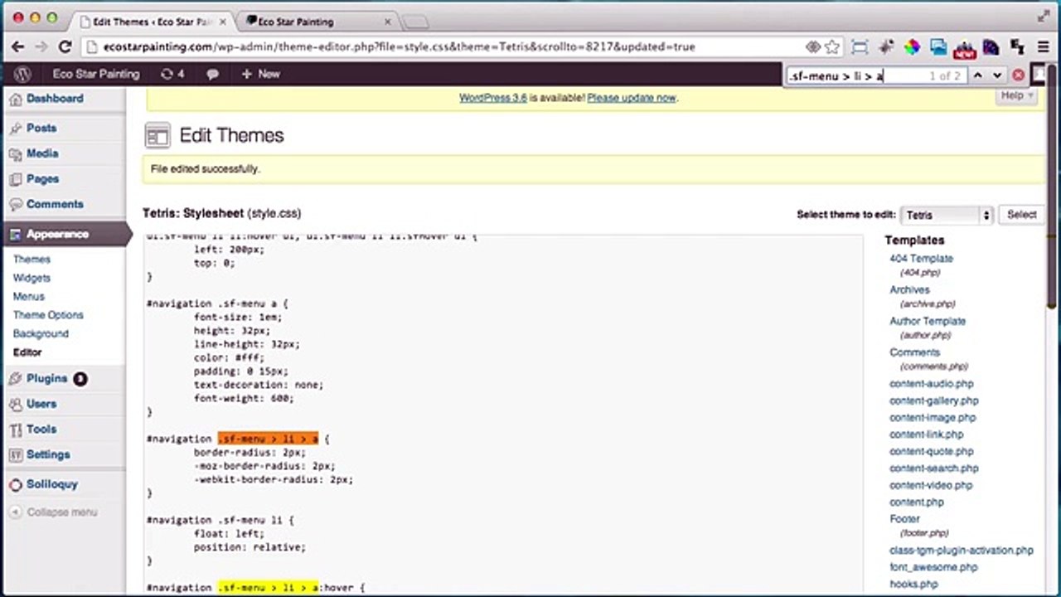Click the Soliloquy icon in sidebar

[16, 485]
